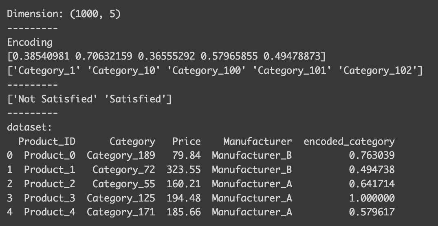This screenshot has height=226, width=438.
Task: Click the 'dataset:' heading text
Action: tap(30, 127)
